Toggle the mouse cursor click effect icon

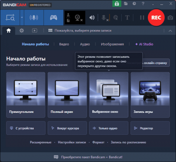point(116,18)
